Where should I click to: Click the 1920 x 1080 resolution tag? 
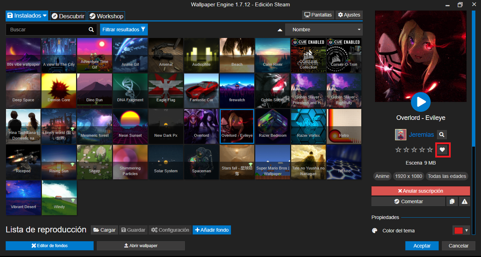pos(408,176)
